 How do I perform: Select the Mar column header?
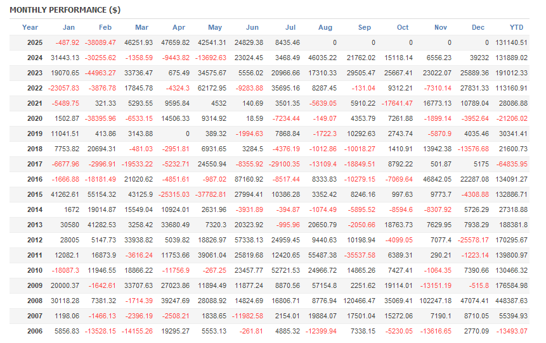click(141, 27)
